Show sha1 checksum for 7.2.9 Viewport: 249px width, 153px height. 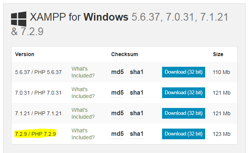(137, 134)
